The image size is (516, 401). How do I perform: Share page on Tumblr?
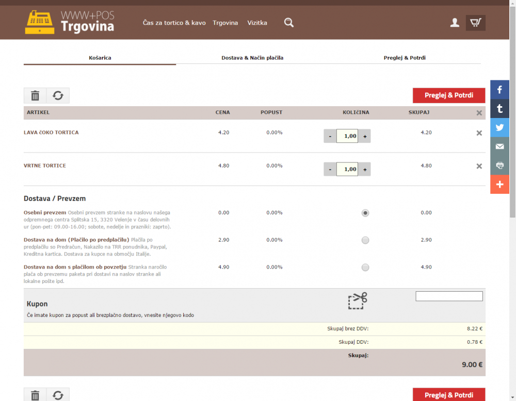[499, 109]
